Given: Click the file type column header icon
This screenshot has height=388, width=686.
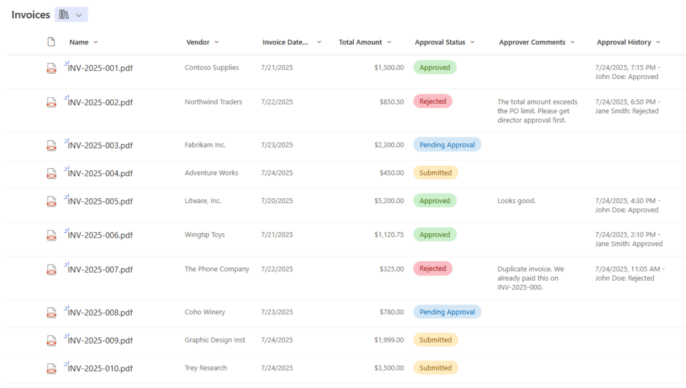Looking at the screenshot, I should (51, 42).
